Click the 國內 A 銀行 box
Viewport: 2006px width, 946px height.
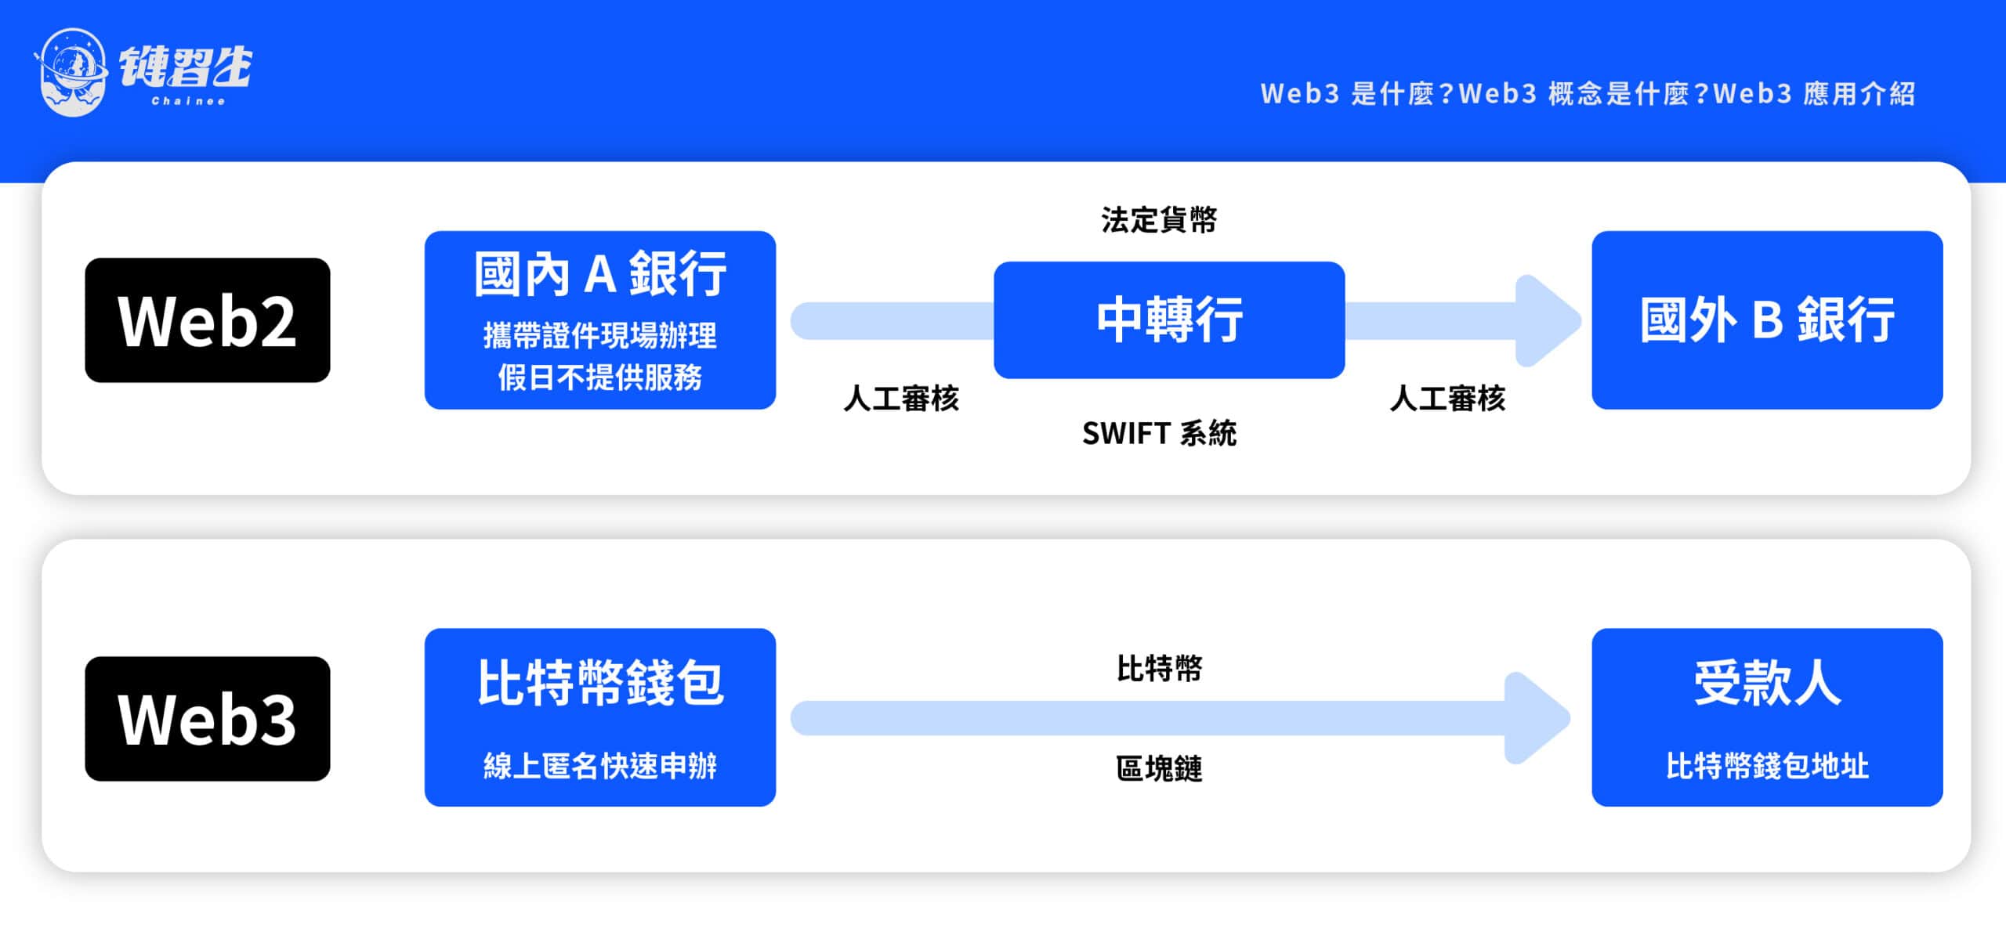coord(600,320)
